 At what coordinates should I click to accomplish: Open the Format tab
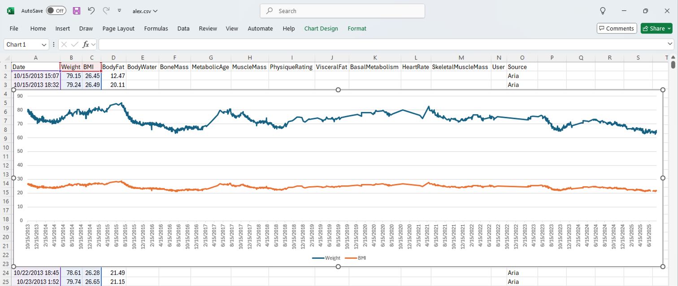(x=357, y=28)
